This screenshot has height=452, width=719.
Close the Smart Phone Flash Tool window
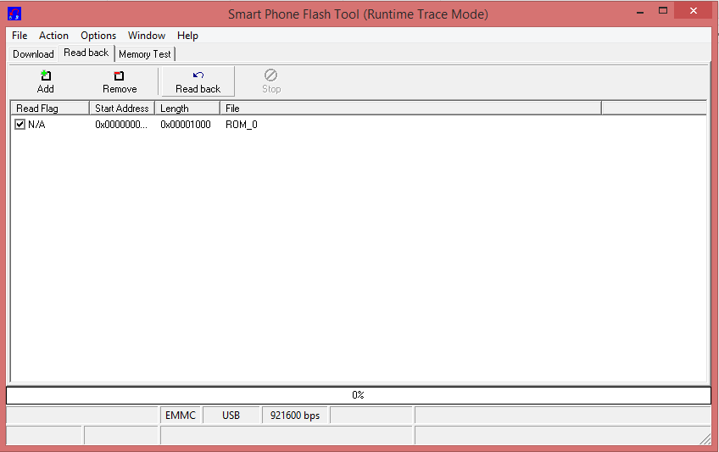694,10
